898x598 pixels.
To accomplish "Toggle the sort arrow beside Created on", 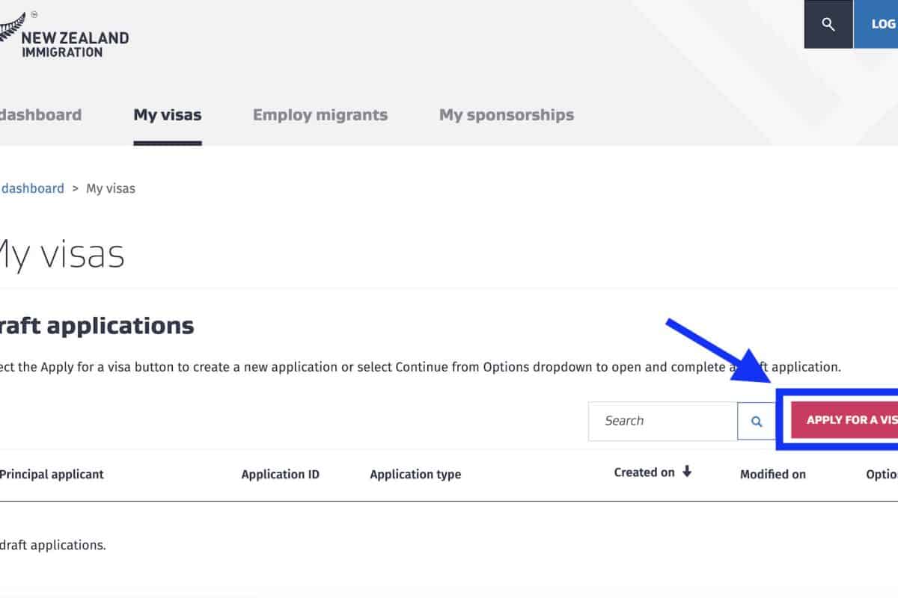I will pos(687,472).
